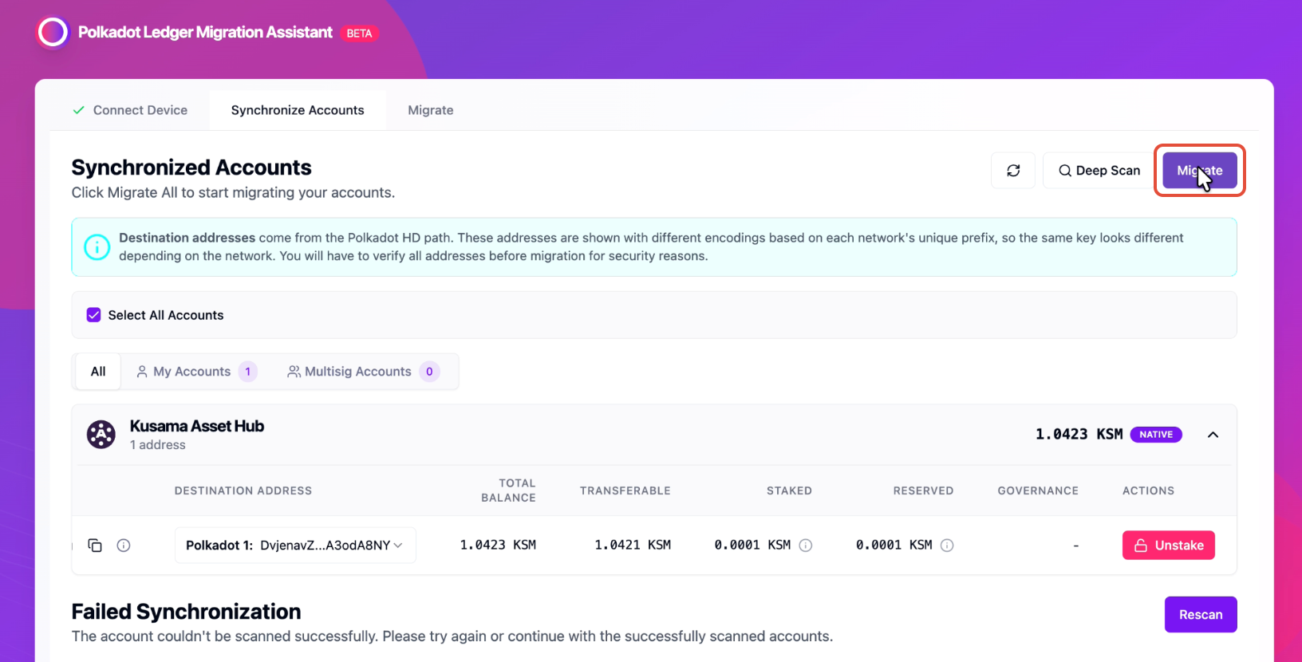The width and height of the screenshot is (1302, 662).
Task: Click the Reserved column header
Action: click(x=923, y=491)
